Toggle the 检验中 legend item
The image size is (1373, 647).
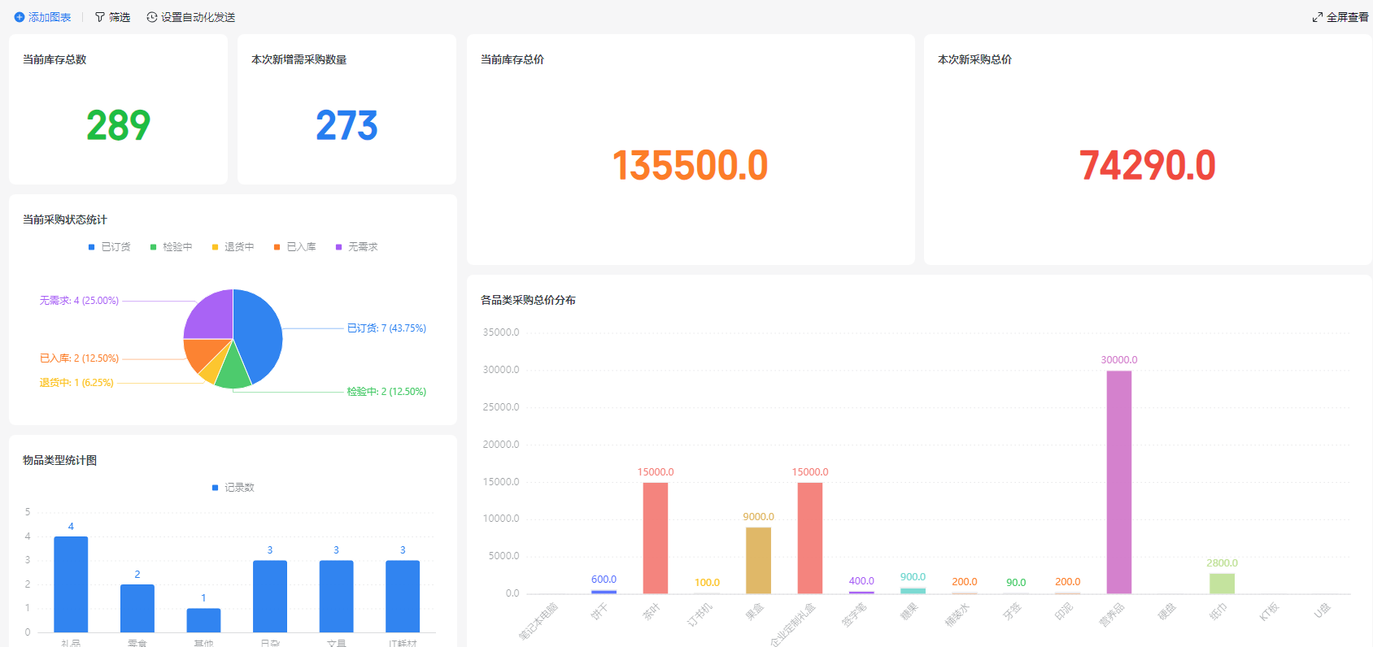click(171, 247)
